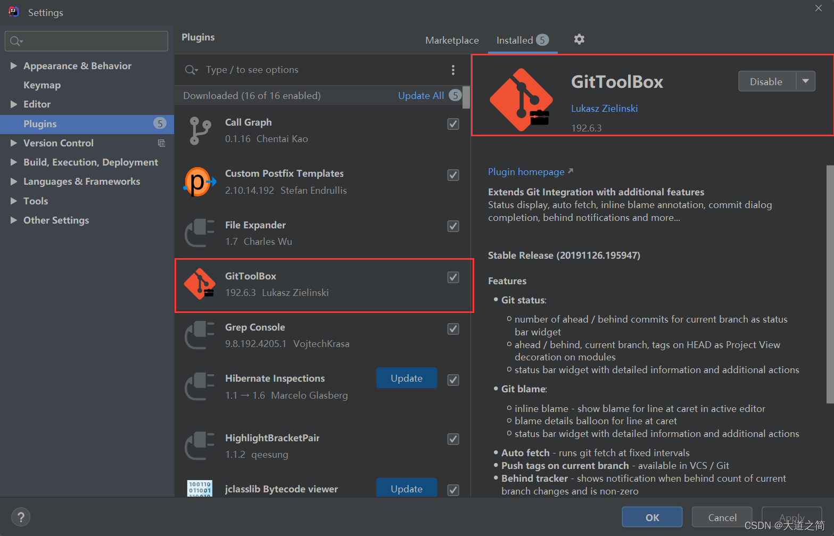Expand the Languages & Frameworks arrow
The image size is (834, 536).
14,182
